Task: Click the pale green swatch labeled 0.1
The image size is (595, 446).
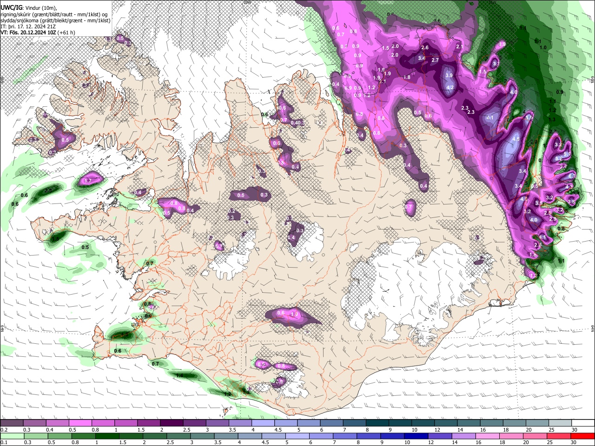Action: 12,436
